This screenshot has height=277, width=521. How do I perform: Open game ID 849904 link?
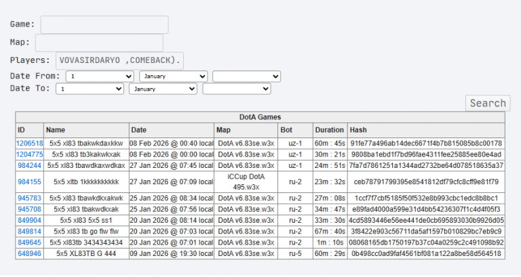click(x=30, y=220)
